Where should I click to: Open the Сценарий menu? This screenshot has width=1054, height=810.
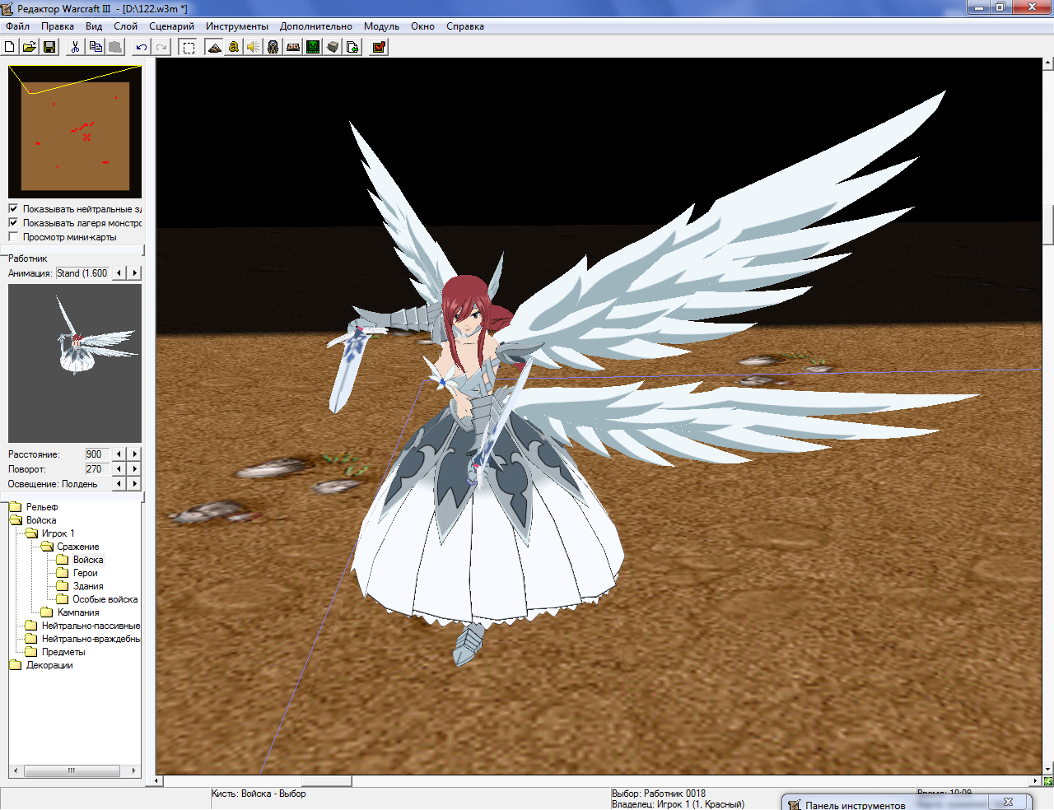point(171,26)
